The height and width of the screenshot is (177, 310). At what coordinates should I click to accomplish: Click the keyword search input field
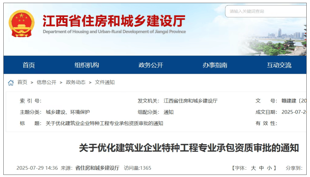(x=265, y=11)
